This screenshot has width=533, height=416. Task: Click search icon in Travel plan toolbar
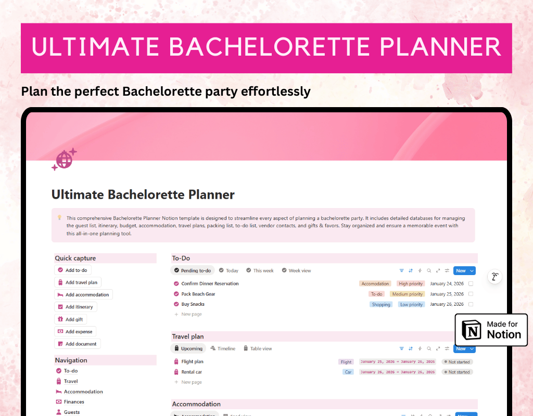coord(429,348)
